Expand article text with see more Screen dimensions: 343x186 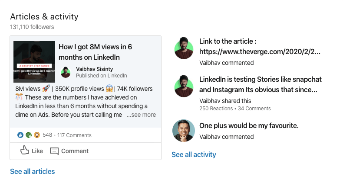141,115
